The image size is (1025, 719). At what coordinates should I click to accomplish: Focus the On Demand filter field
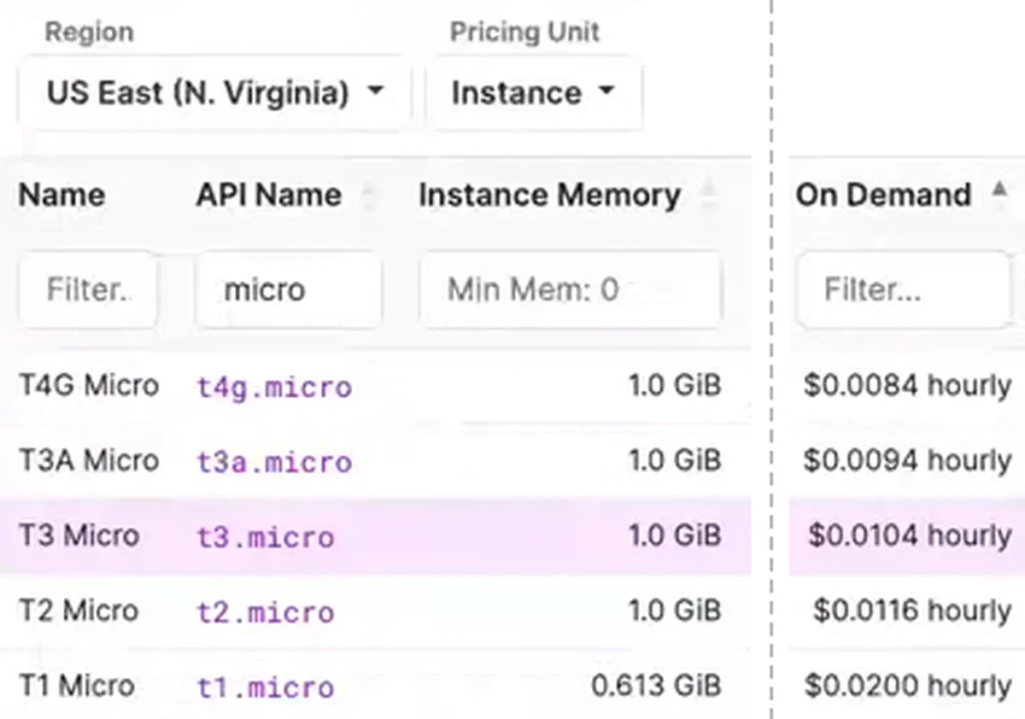904,289
